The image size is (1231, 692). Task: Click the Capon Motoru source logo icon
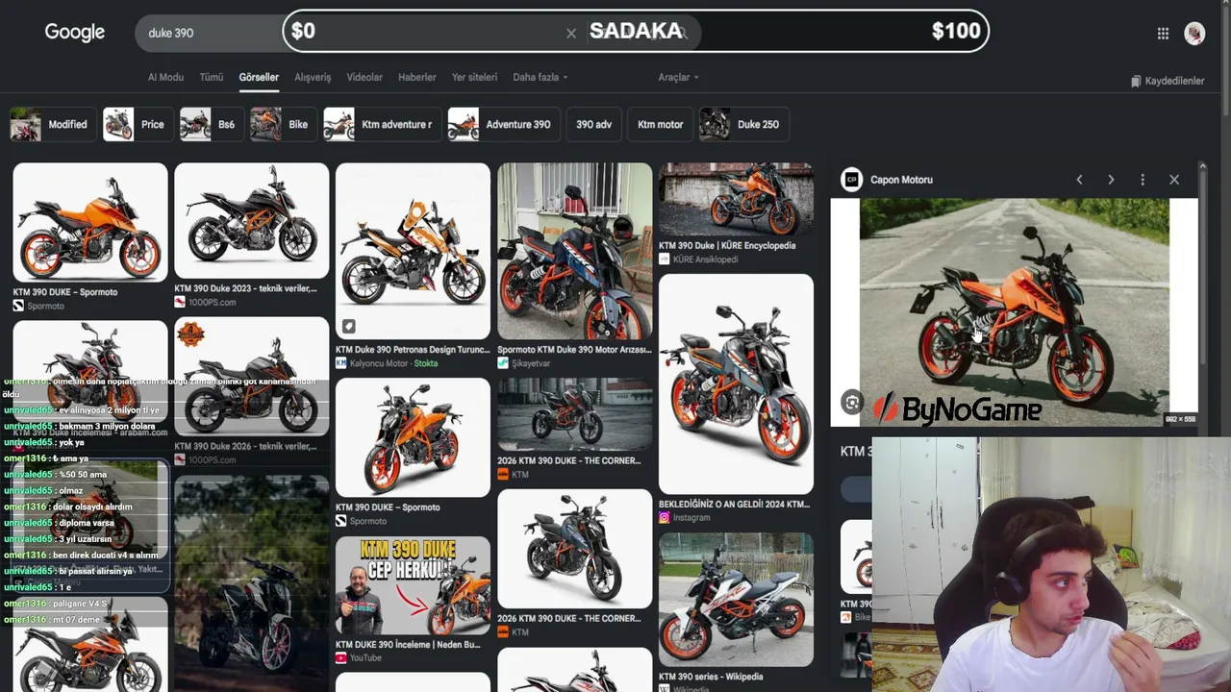point(851,180)
